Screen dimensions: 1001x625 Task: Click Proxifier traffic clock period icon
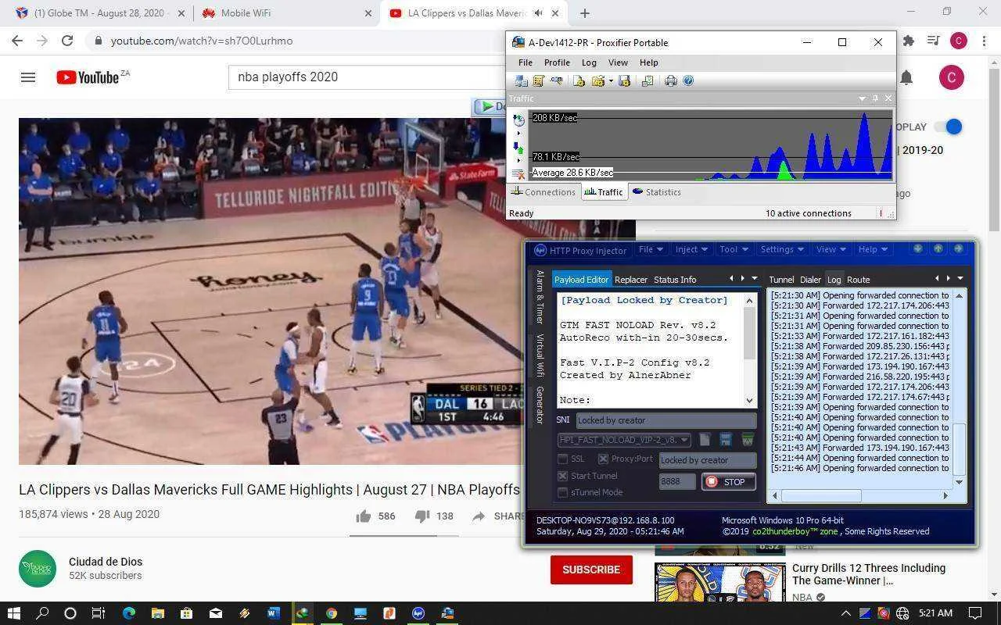point(518,120)
